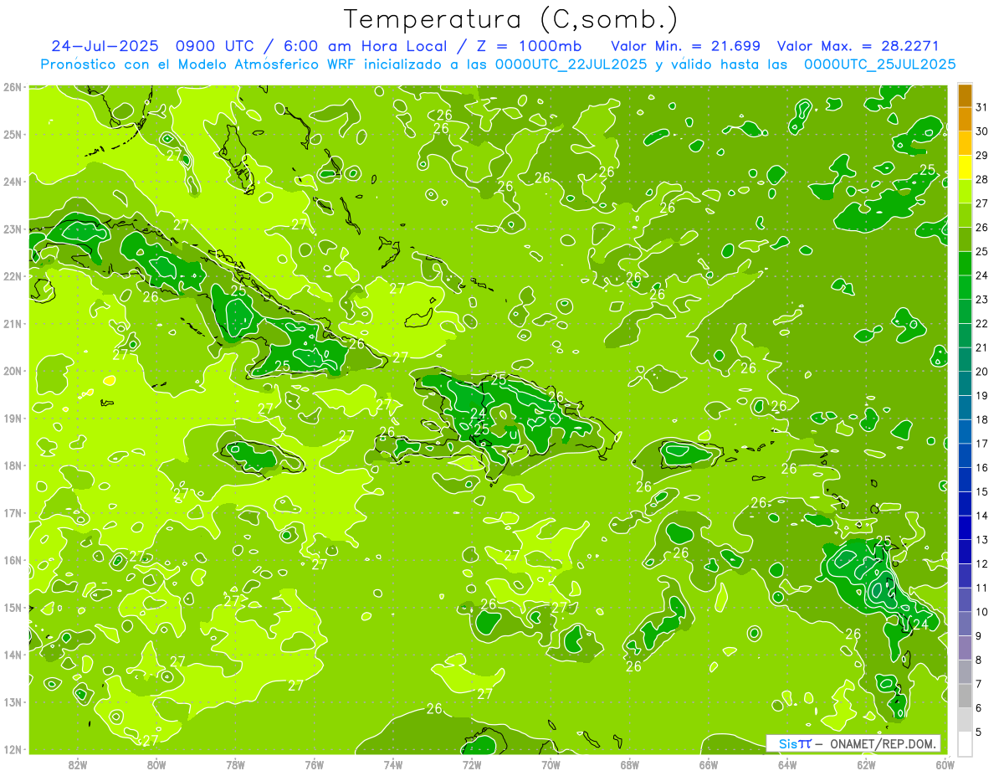Click longitude axis label '74W'
Viewport: 1004px width, 776px height.
[x=392, y=765]
